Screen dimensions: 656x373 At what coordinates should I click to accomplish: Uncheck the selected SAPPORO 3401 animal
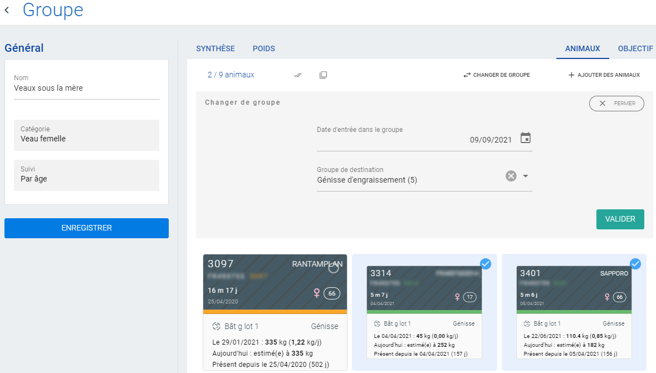[x=635, y=264]
